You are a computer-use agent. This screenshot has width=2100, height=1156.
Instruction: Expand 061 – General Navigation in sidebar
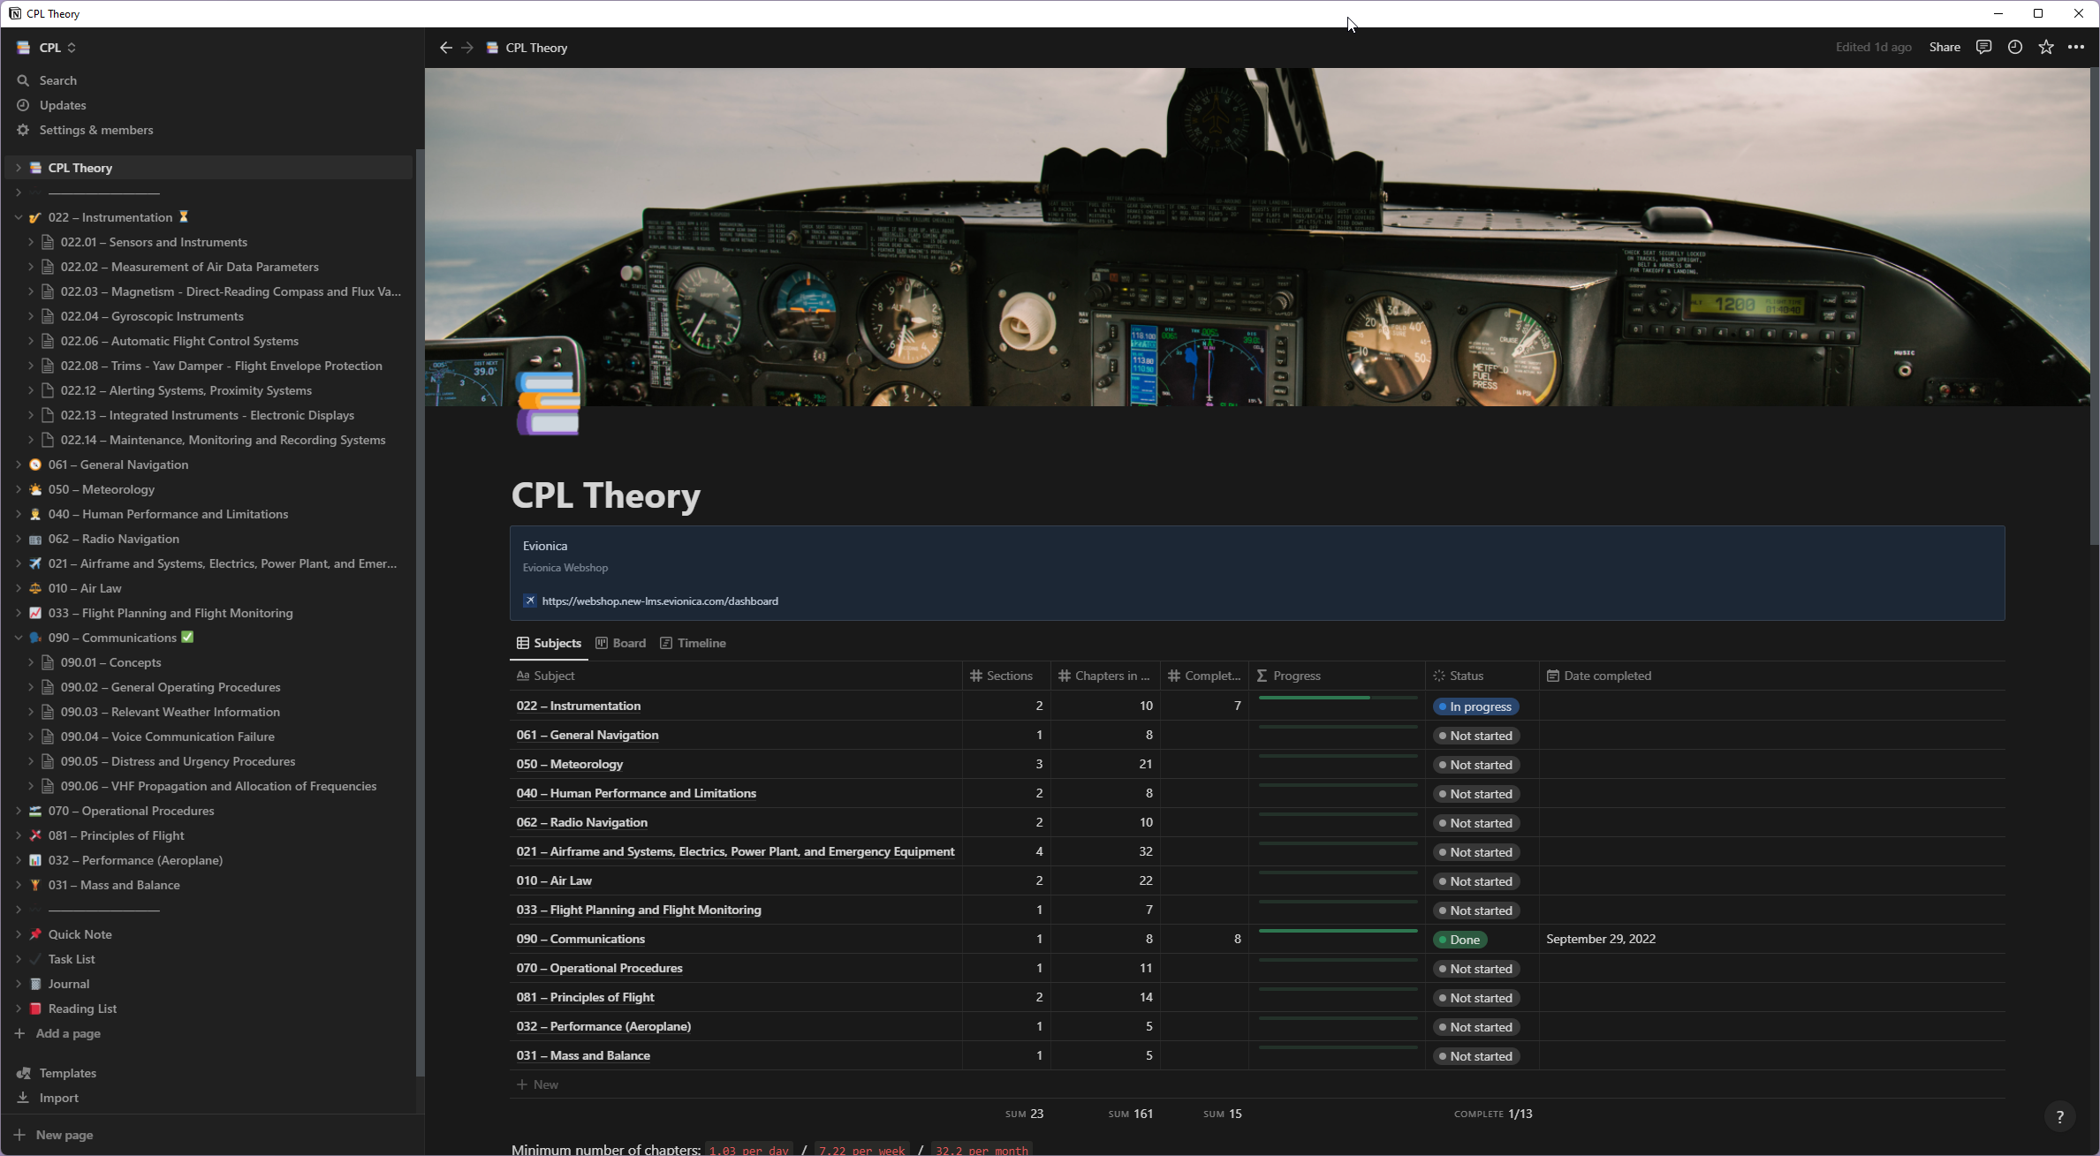[x=18, y=465]
